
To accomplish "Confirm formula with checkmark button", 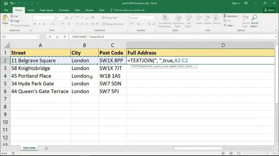I will point(57,37).
